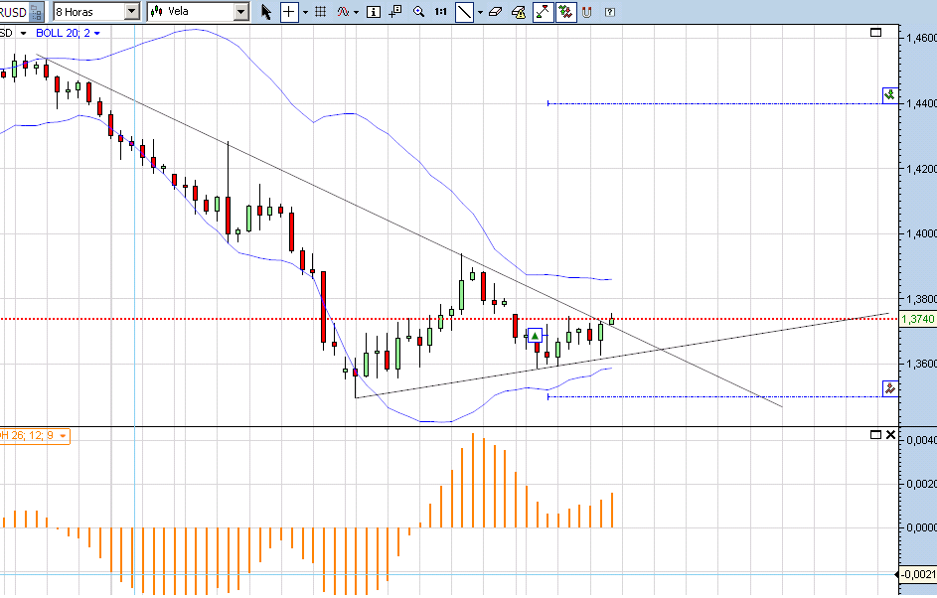Select the cursor pointer tool
The height and width of the screenshot is (598, 937).
(265, 11)
